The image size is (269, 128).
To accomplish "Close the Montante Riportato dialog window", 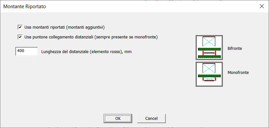I will pyautogui.click(x=262, y=6).
